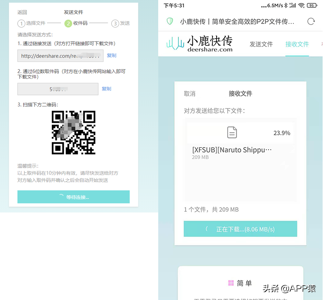Open the 接收文件 tab
The image size is (323, 300).
pos(297,44)
